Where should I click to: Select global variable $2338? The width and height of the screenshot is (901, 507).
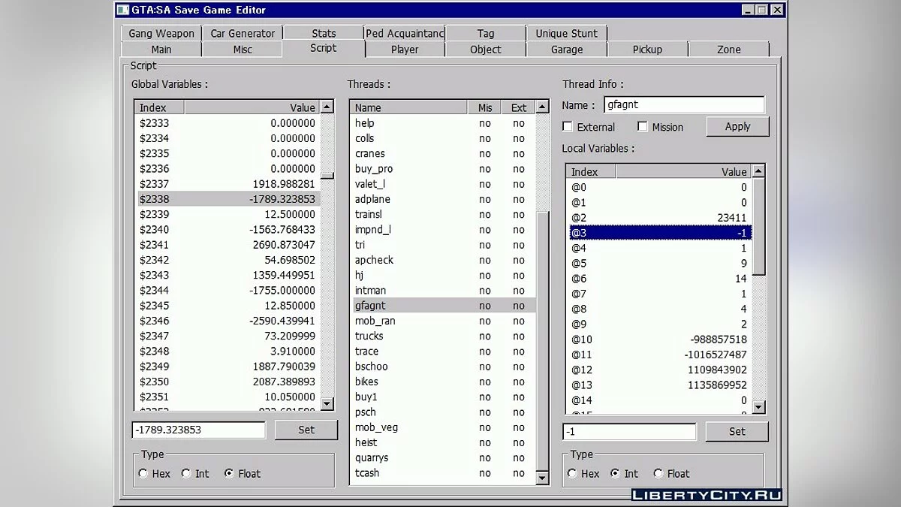pos(225,199)
